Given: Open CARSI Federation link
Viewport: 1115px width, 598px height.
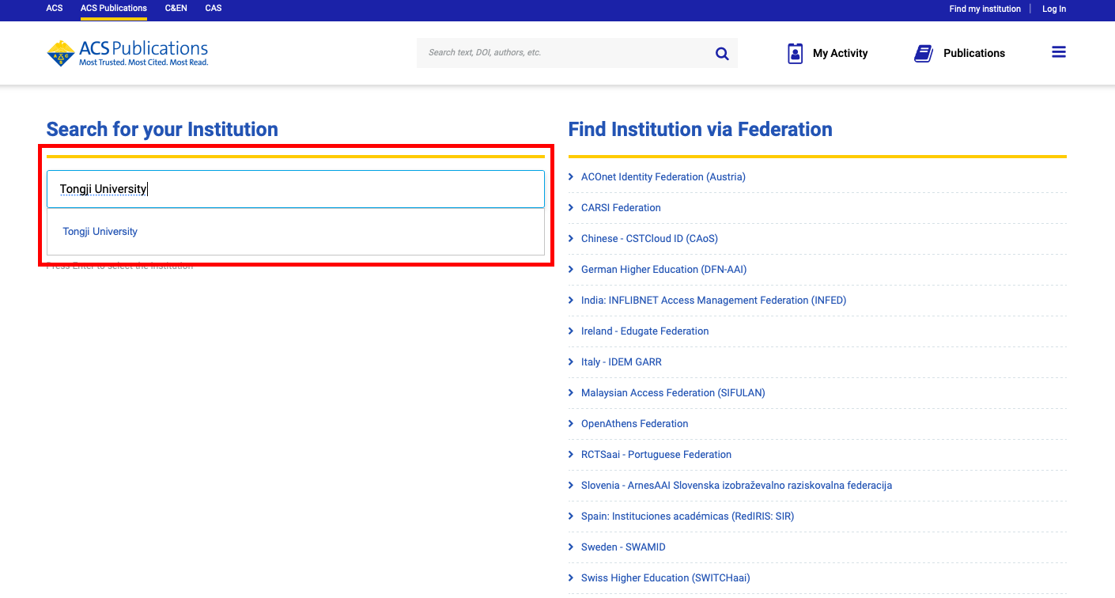Looking at the screenshot, I should 621,207.
